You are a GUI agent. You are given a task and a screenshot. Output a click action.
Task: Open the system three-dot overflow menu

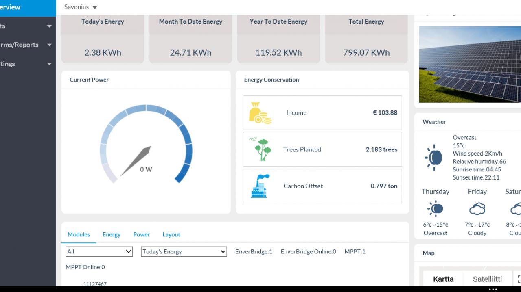[x=493, y=289]
